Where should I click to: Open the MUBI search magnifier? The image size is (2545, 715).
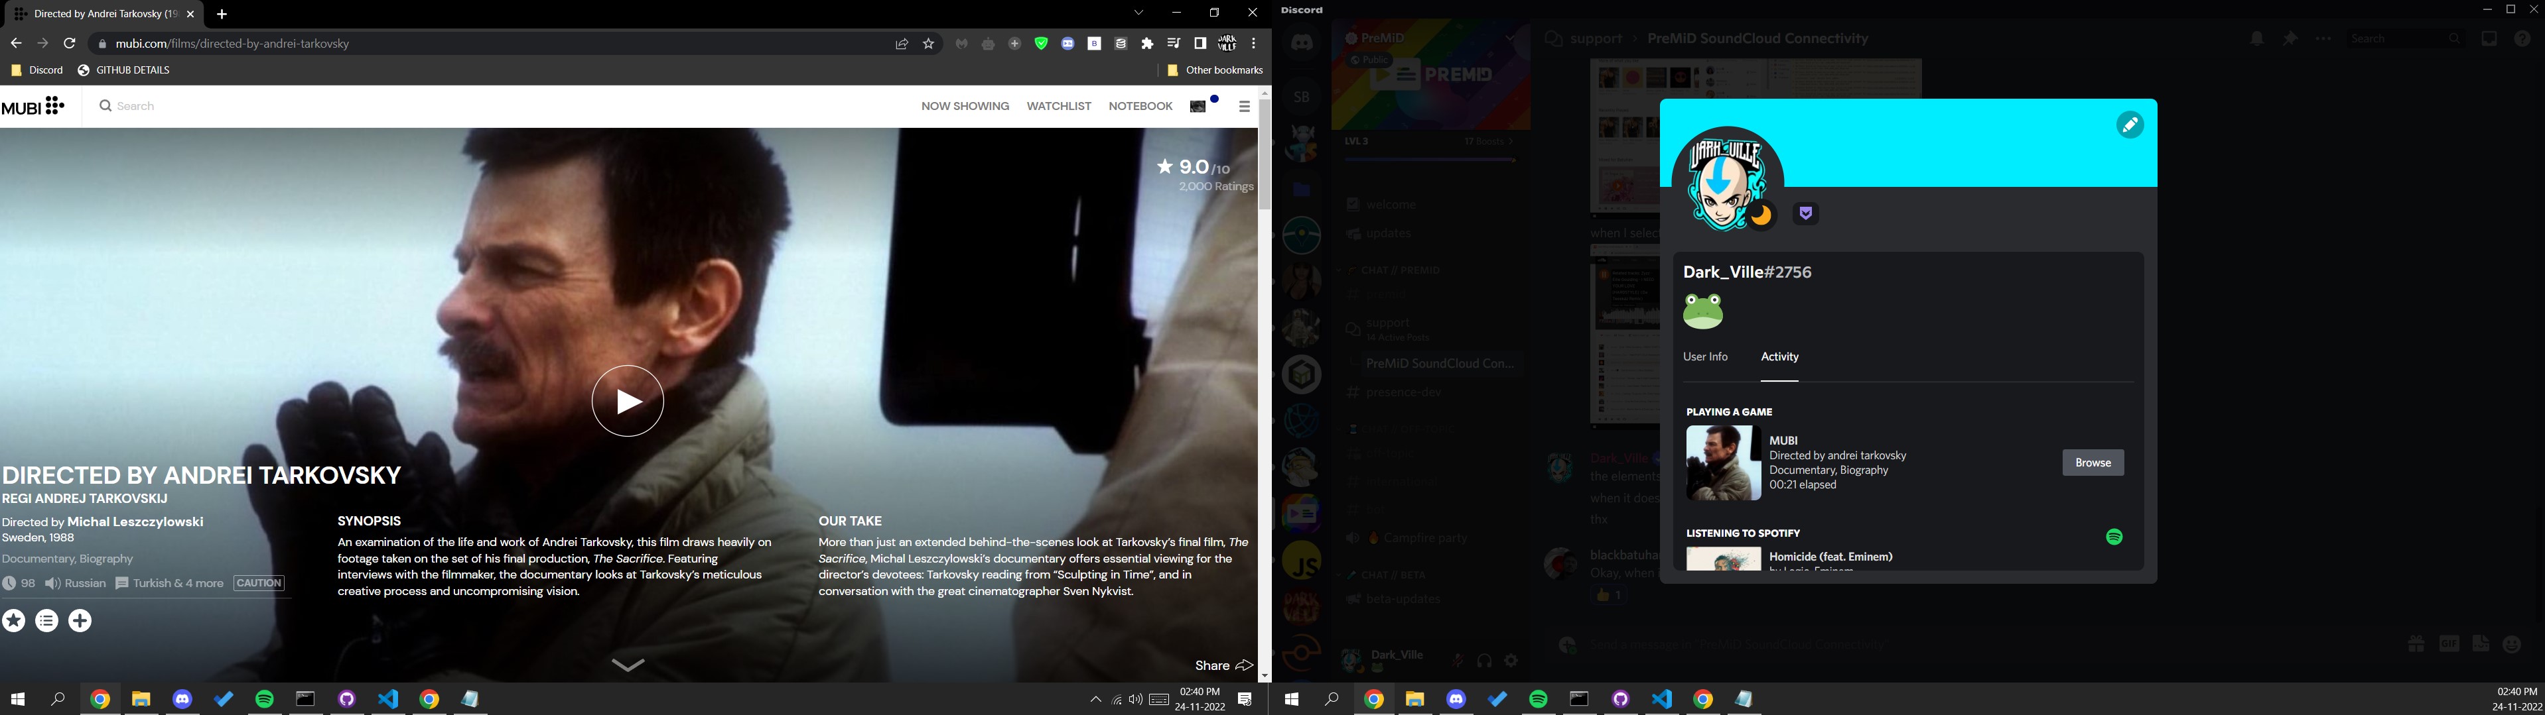click(x=105, y=105)
